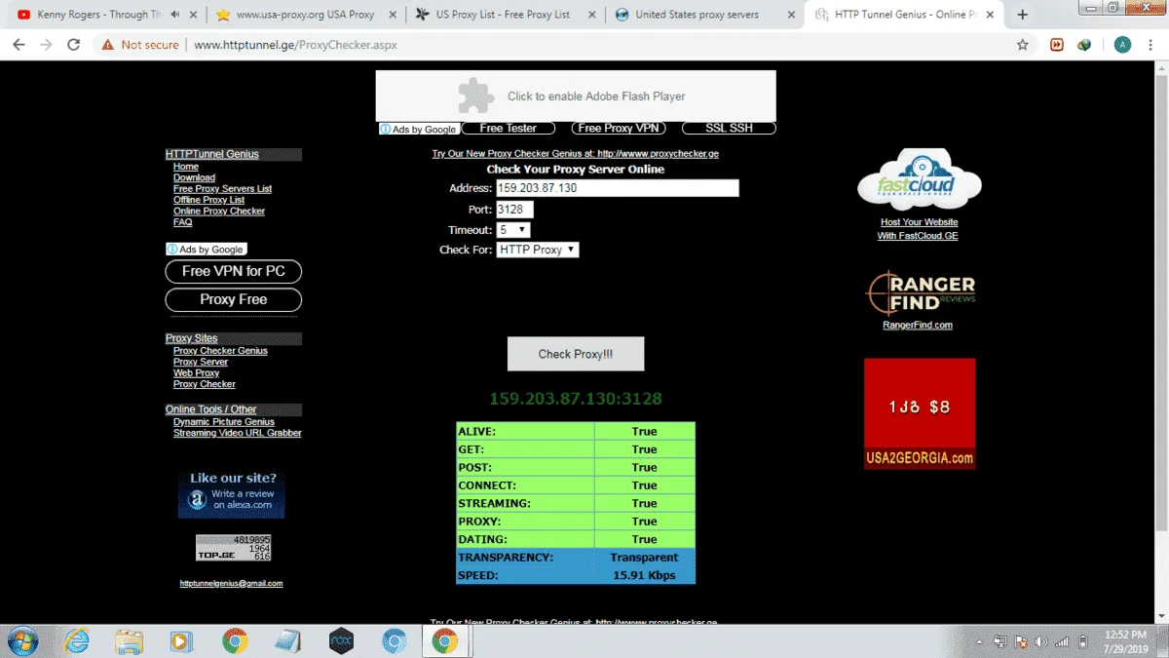Go back using the browser back arrow
This screenshot has width=1169, height=658.
(x=19, y=45)
